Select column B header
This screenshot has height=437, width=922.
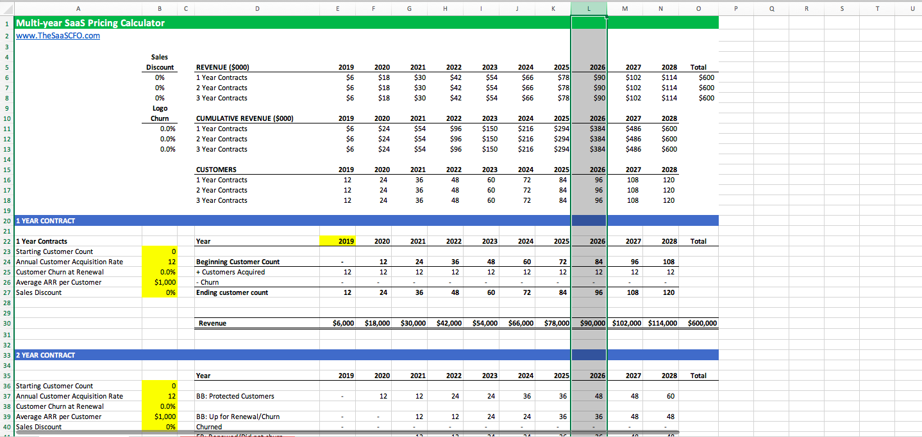point(159,8)
